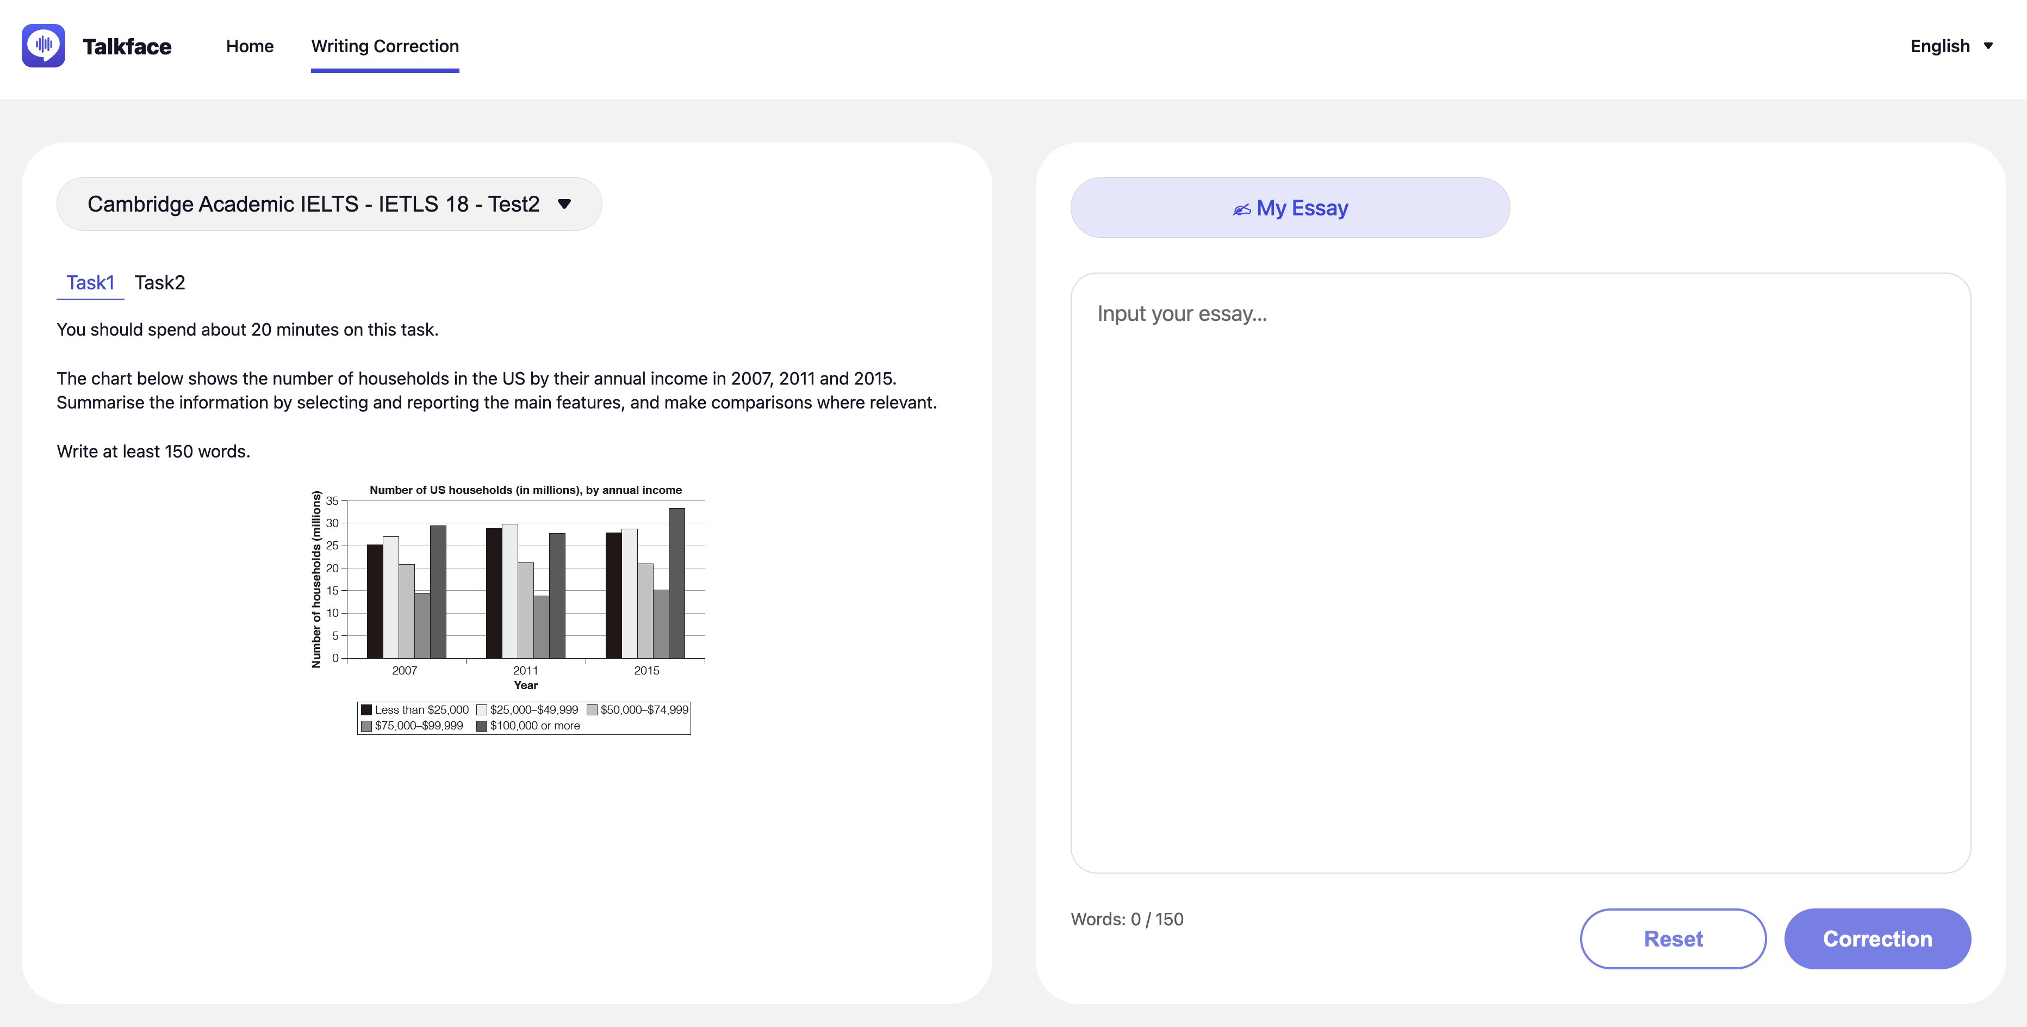Submit essay with the Correction button
The image size is (2027, 1027).
1877,939
